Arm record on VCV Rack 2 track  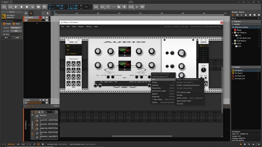coord(40,17)
